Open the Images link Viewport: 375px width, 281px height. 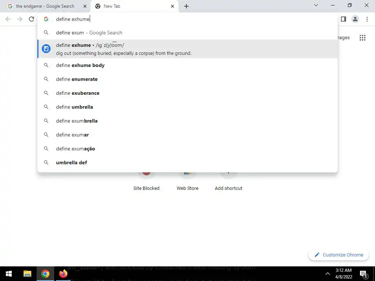[344, 38]
